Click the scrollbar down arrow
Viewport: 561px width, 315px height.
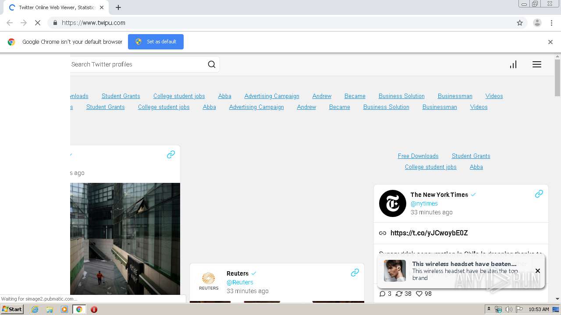click(x=557, y=299)
